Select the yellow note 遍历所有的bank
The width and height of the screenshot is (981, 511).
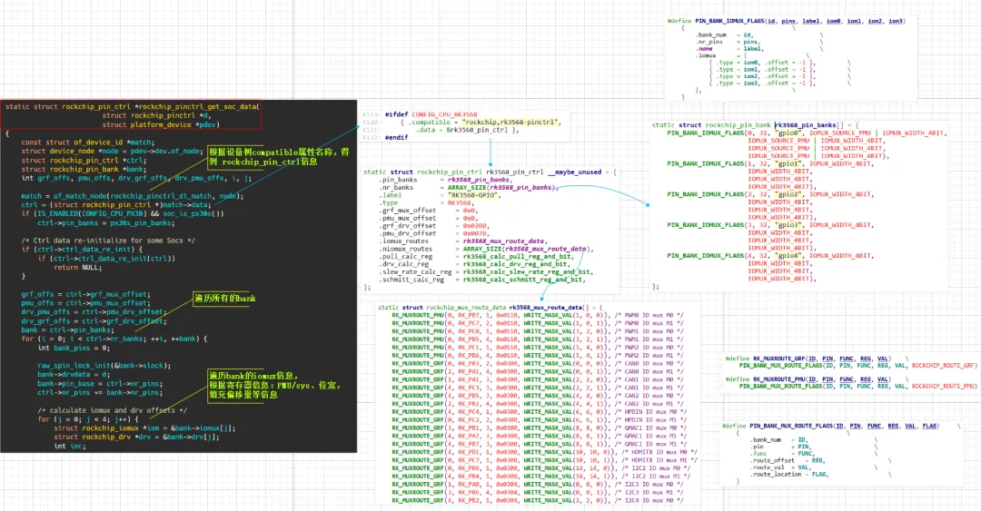pos(225,299)
